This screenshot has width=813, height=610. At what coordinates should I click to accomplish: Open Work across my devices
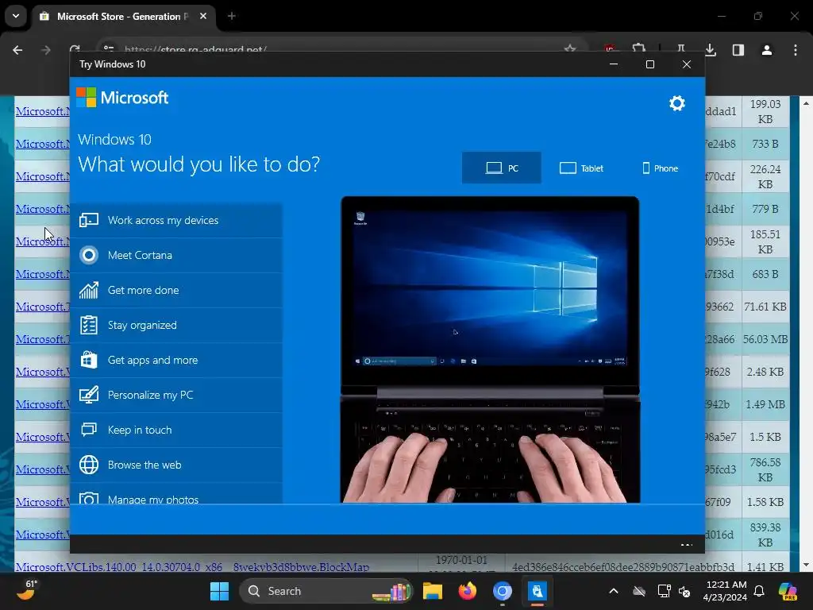click(176, 221)
